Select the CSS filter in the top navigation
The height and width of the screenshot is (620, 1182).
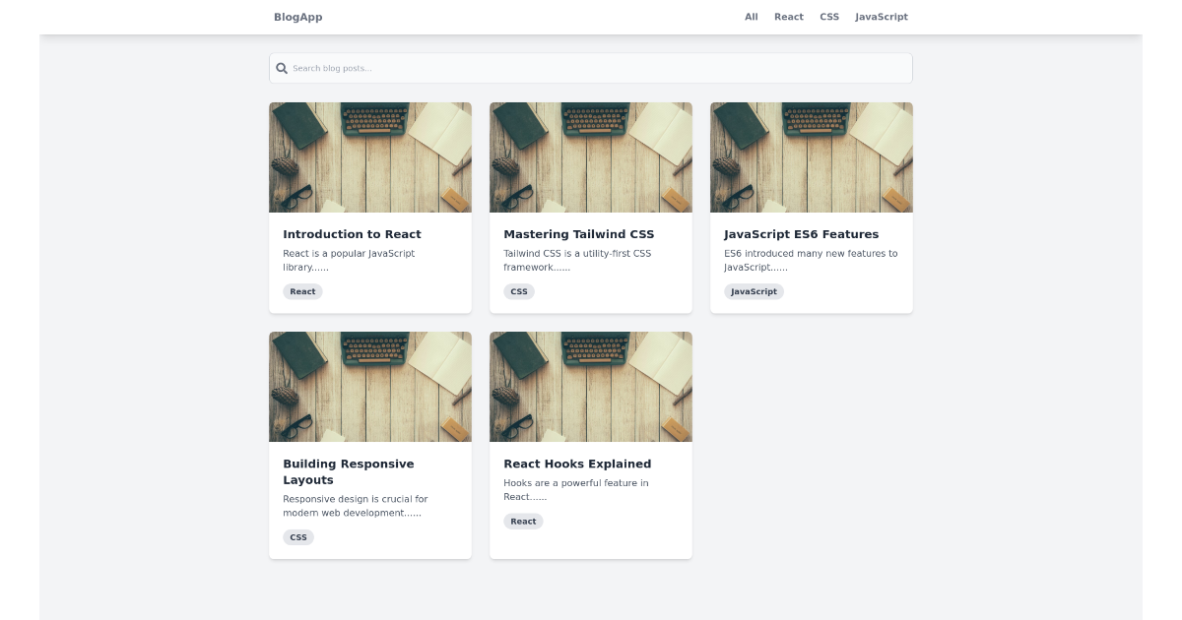pos(828,17)
